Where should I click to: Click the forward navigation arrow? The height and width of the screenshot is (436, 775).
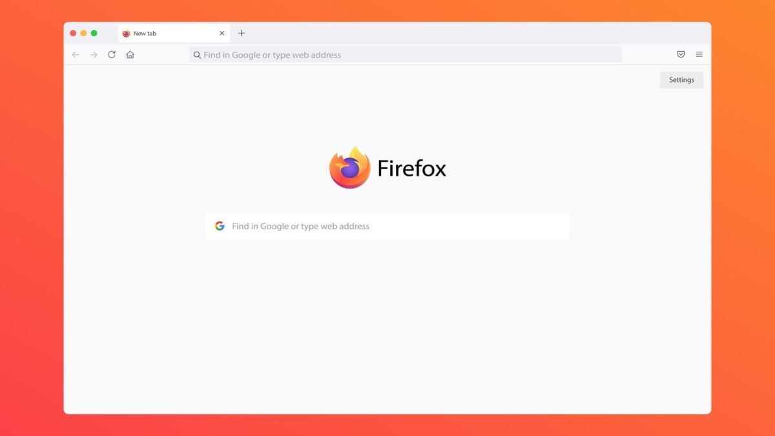(94, 55)
